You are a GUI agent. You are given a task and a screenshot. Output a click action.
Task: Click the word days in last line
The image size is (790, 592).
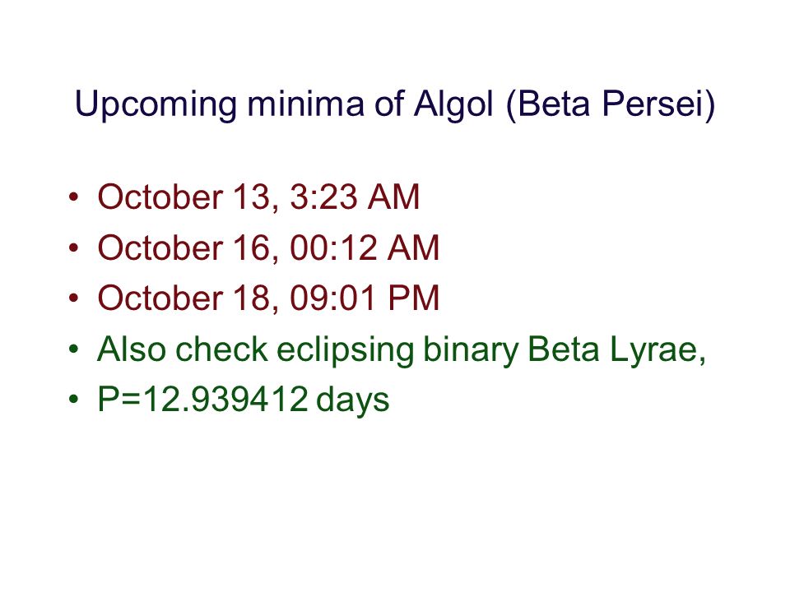click(x=353, y=401)
